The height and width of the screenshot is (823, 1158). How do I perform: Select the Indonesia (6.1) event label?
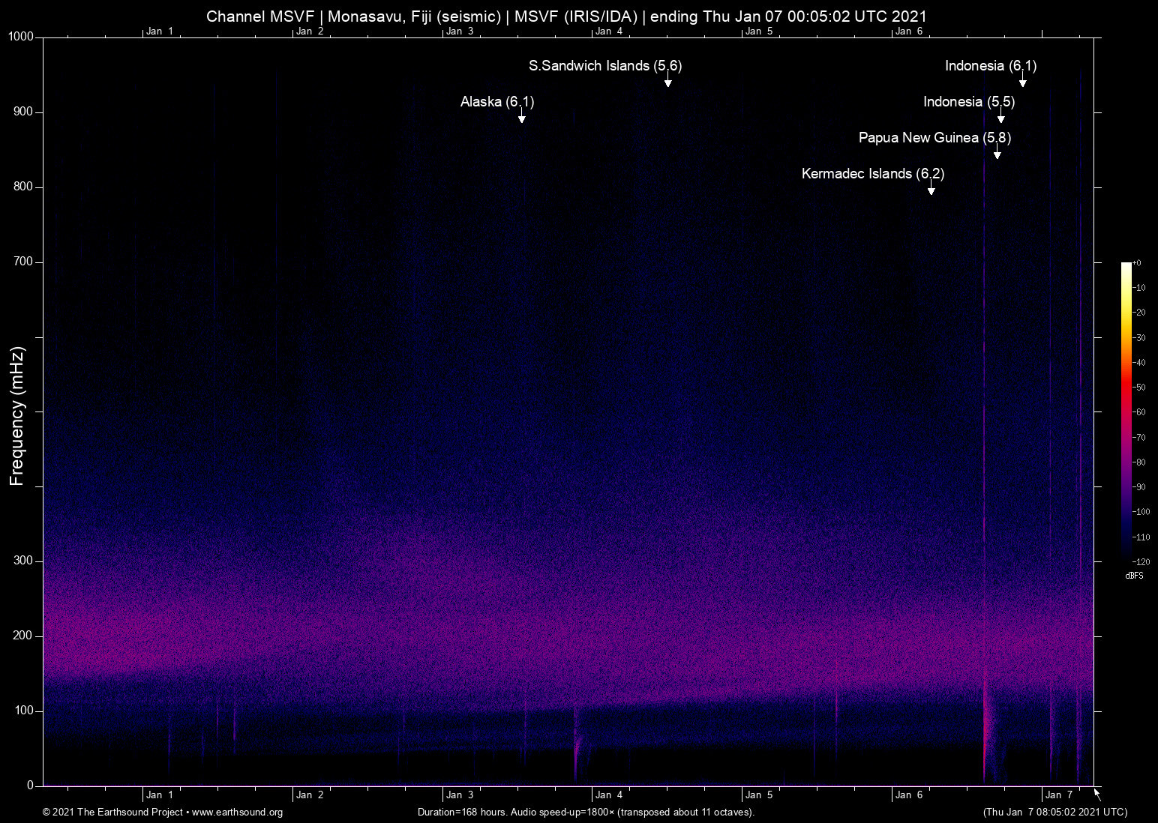(x=991, y=66)
